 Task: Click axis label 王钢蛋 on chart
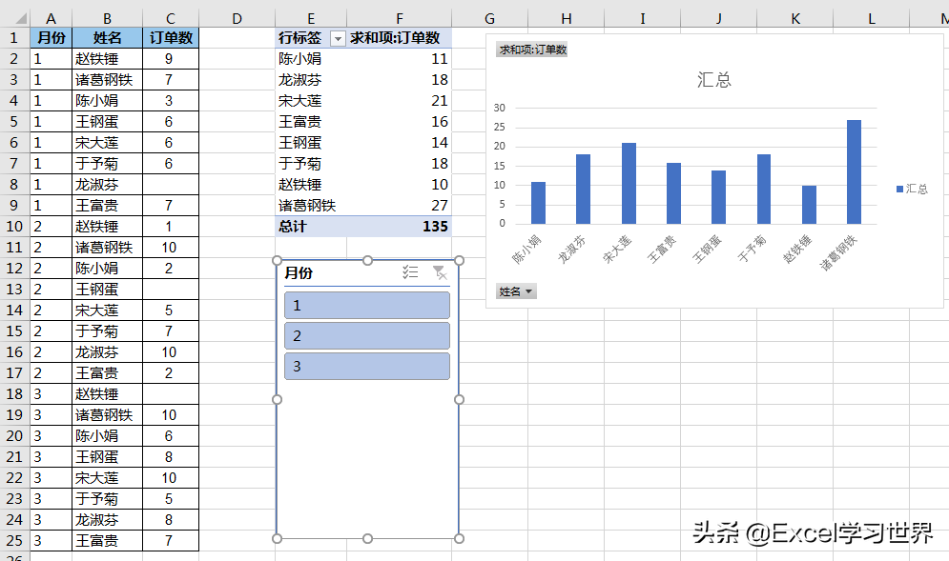(x=707, y=249)
